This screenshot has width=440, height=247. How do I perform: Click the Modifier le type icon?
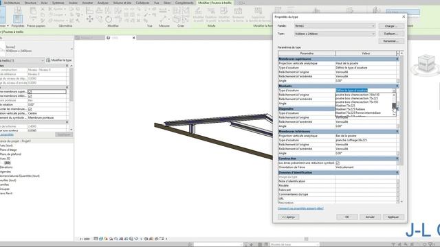point(48,60)
